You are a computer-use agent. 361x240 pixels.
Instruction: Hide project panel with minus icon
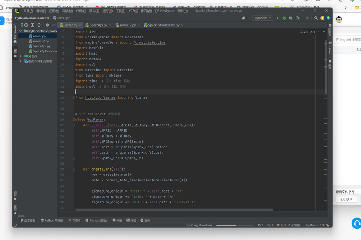pyautogui.click(x=54, y=25)
